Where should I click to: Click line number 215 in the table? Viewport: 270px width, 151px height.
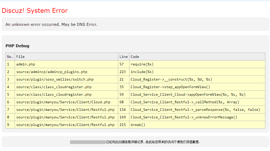coord(123,125)
